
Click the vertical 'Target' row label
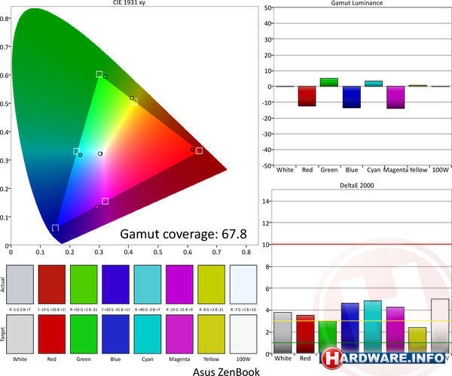pyautogui.click(x=2, y=335)
